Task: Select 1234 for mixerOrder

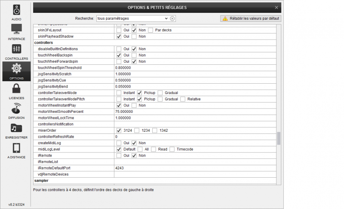Action: [x=137, y=130]
